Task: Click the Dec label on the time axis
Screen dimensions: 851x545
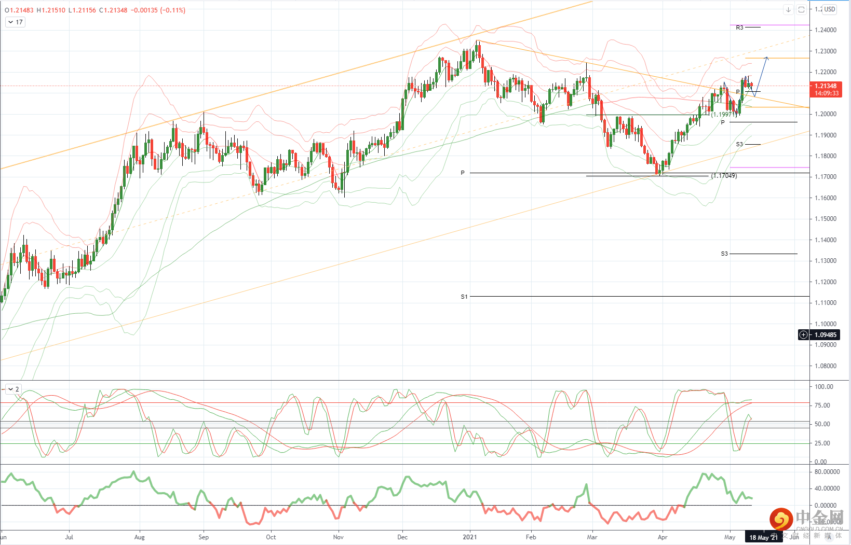Action: [402, 537]
